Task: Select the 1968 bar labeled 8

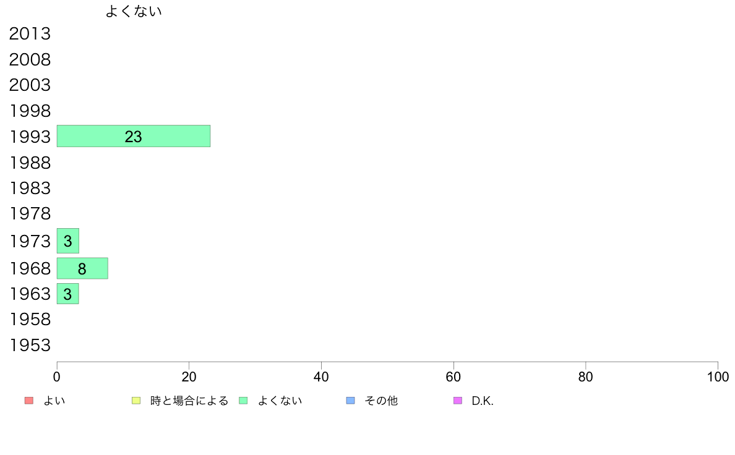Action: click(82, 268)
